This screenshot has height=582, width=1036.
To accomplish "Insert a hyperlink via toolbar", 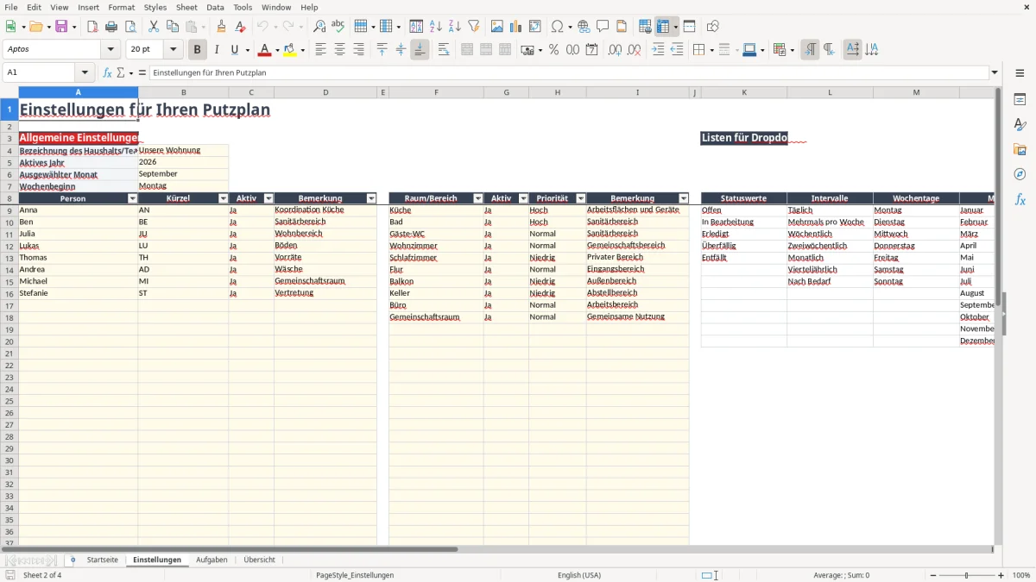I will point(584,27).
